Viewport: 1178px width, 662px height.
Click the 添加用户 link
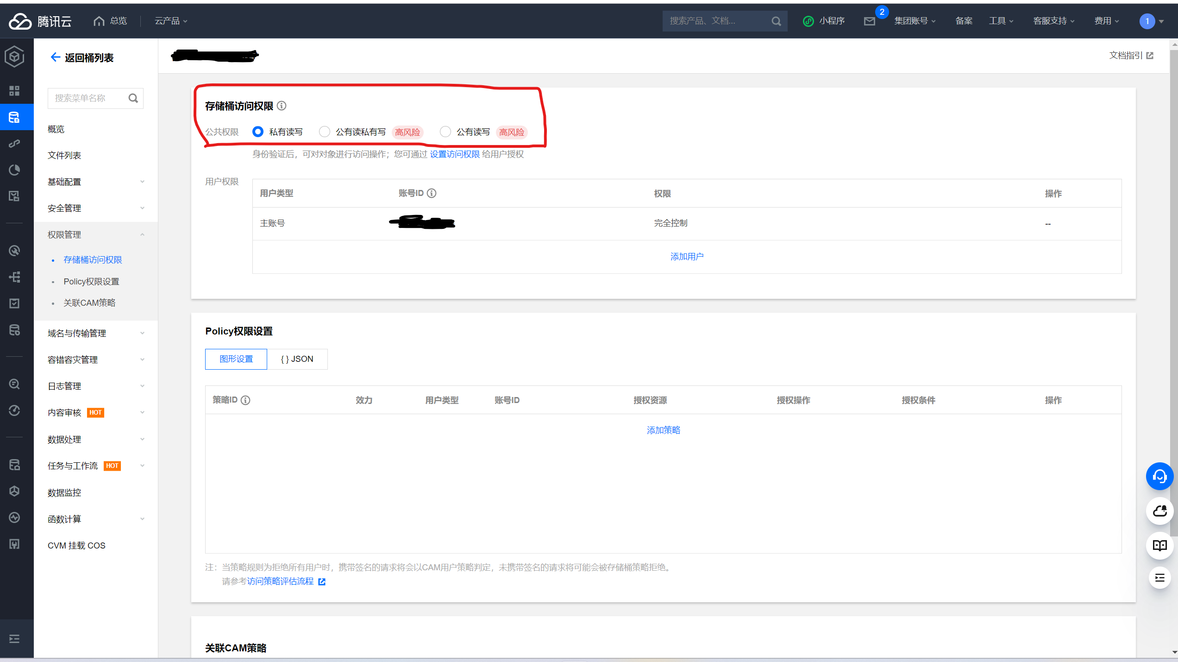pos(687,256)
